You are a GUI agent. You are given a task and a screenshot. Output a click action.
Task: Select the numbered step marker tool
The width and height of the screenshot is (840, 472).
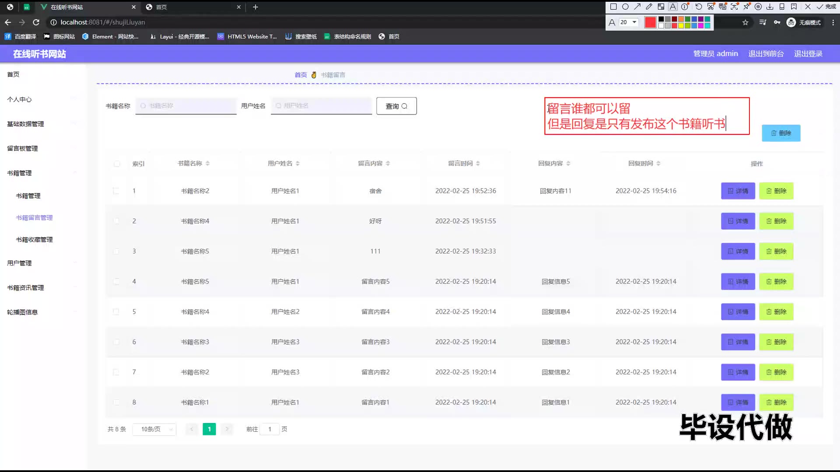pos(685,7)
